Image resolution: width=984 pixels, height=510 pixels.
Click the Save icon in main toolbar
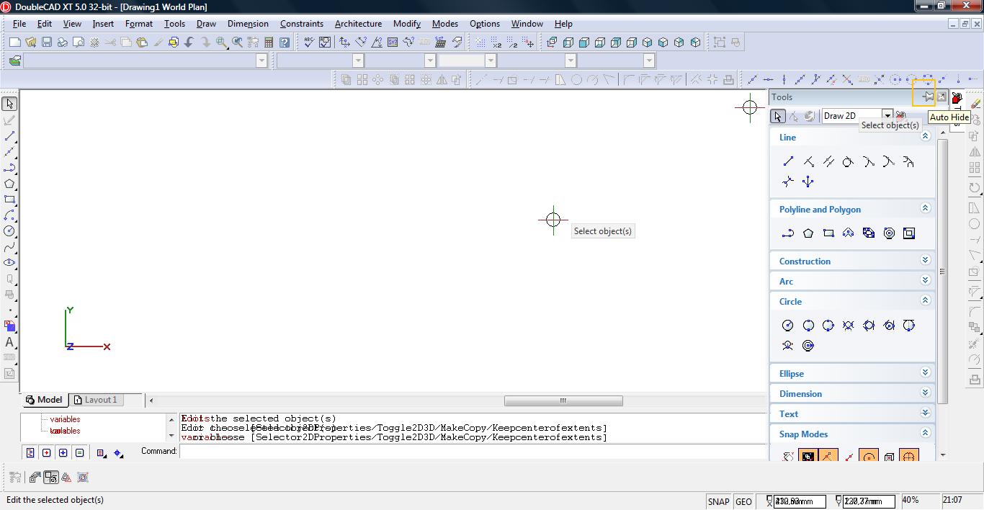[46, 42]
